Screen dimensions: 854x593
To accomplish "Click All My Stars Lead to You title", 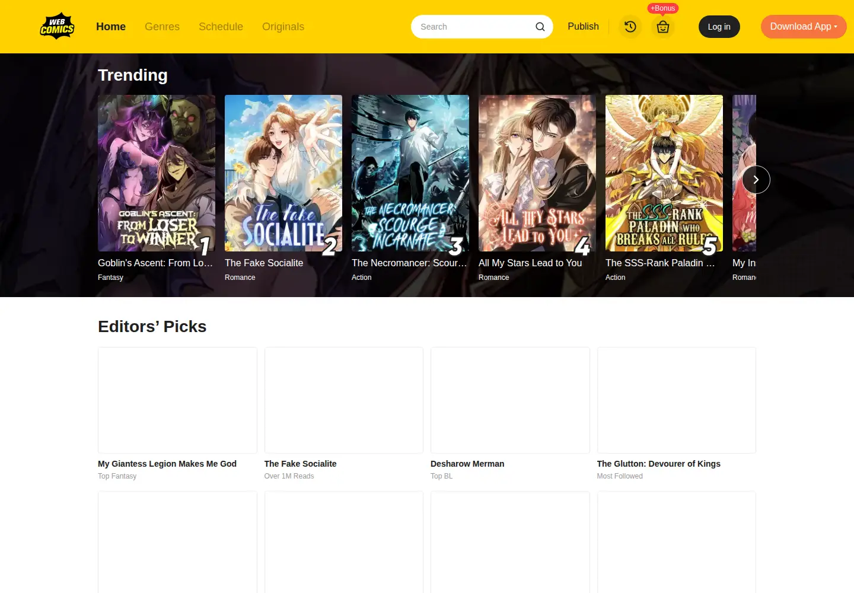I will 530,263.
